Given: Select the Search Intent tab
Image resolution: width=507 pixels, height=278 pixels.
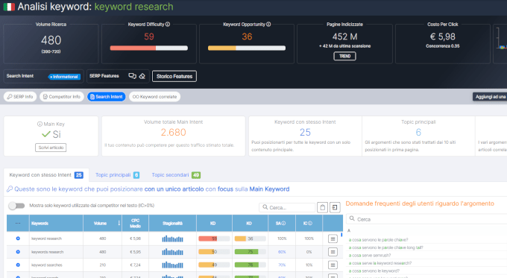Looking at the screenshot, I should 107,97.
